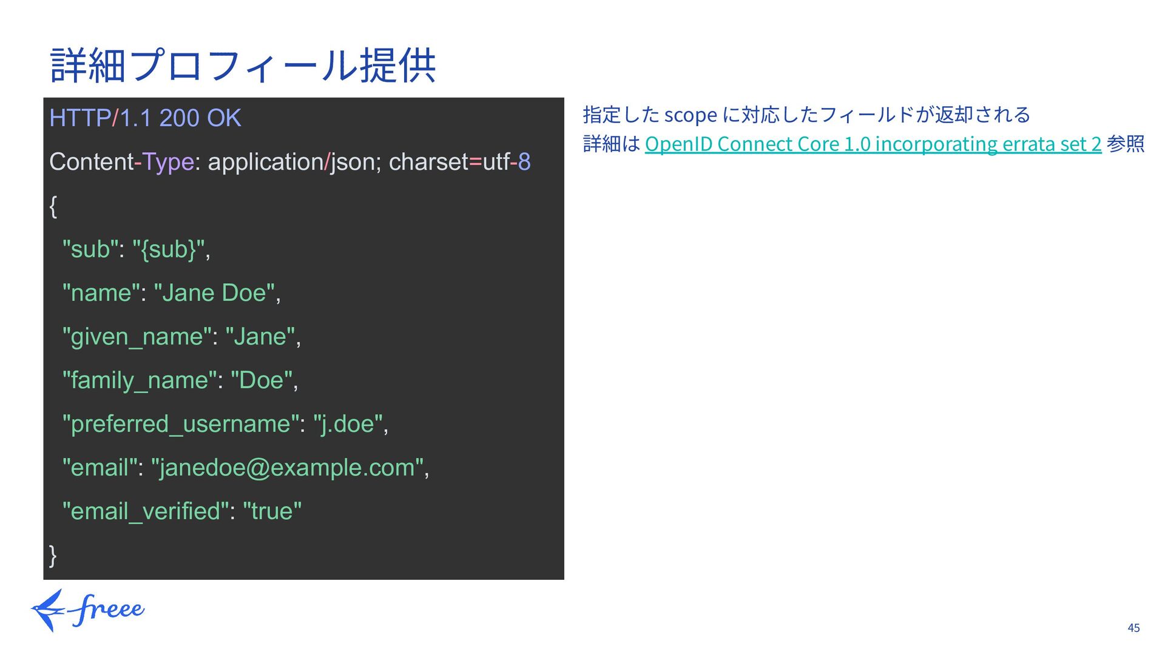Click the "name": "Jane Doe" line

[171, 293]
